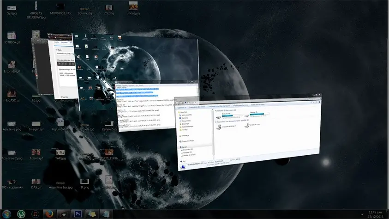This screenshot has width=389, height=219.
Task: Open the Explorer view options dropdown
Action: (312, 102)
